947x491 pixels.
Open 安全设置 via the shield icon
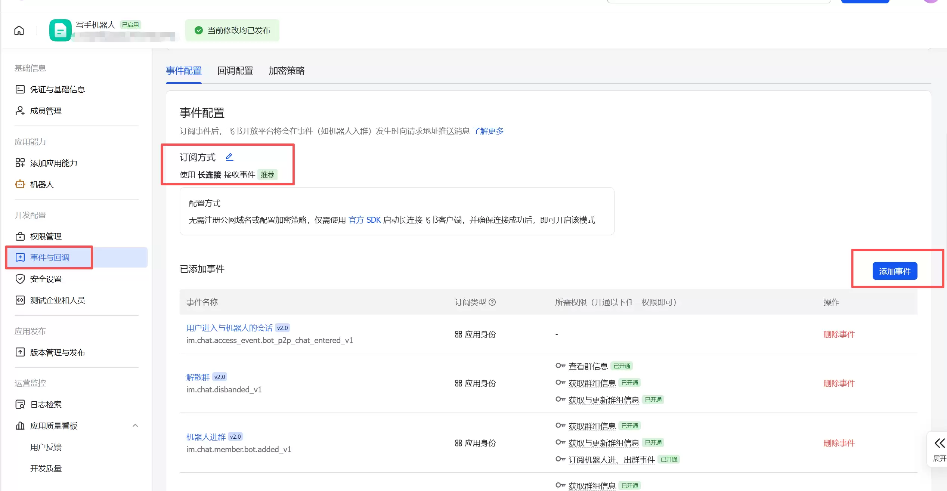[x=20, y=279]
